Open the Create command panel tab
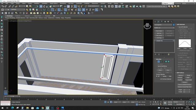This screenshot has width=196, height=110. coord(155,22)
